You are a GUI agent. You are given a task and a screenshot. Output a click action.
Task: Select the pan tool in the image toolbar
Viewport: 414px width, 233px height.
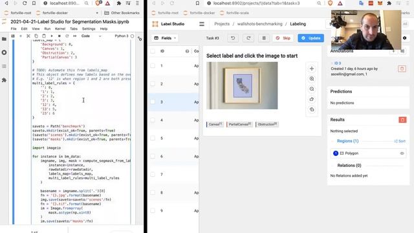(312, 69)
